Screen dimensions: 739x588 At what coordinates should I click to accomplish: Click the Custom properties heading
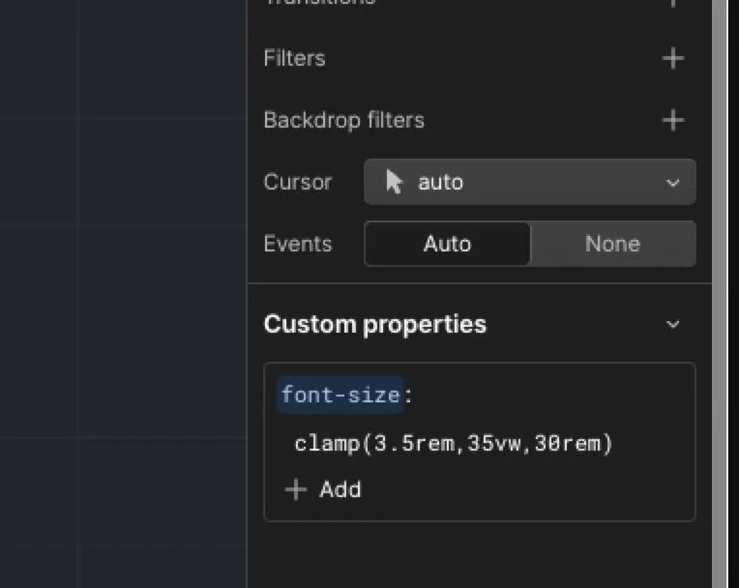[x=374, y=324]
